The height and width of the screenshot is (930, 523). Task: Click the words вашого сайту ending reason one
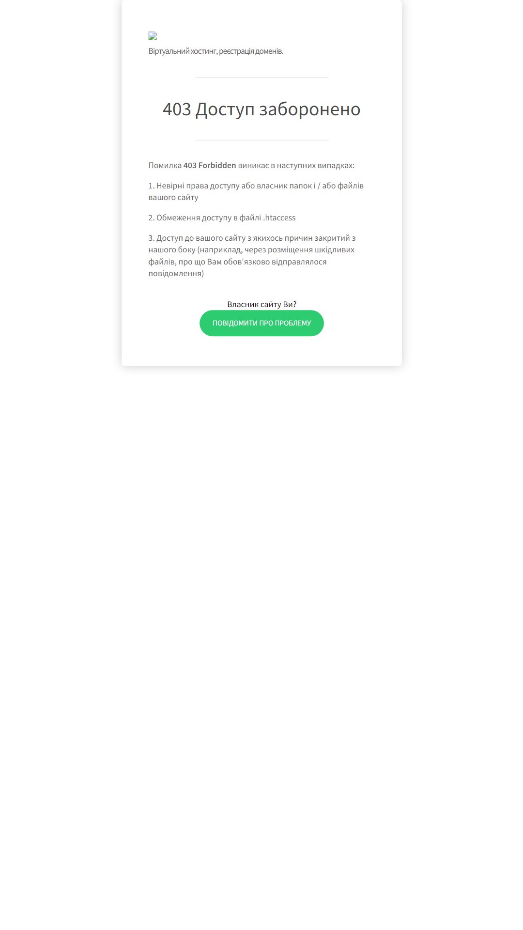tap(173, 198)
